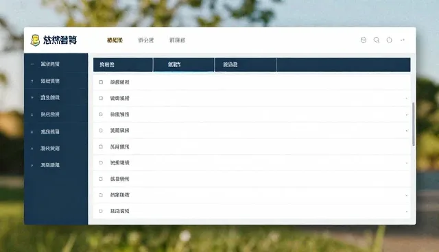The image size is (439, 252).
Task: Select the underlined second table header tab
Action: click(x=184, y=65)
